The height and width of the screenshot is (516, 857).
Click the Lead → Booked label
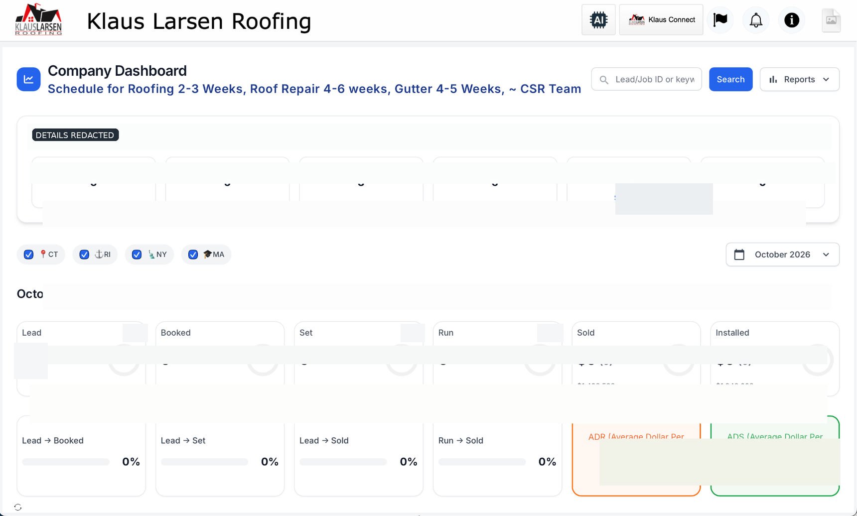coord(53,441)
